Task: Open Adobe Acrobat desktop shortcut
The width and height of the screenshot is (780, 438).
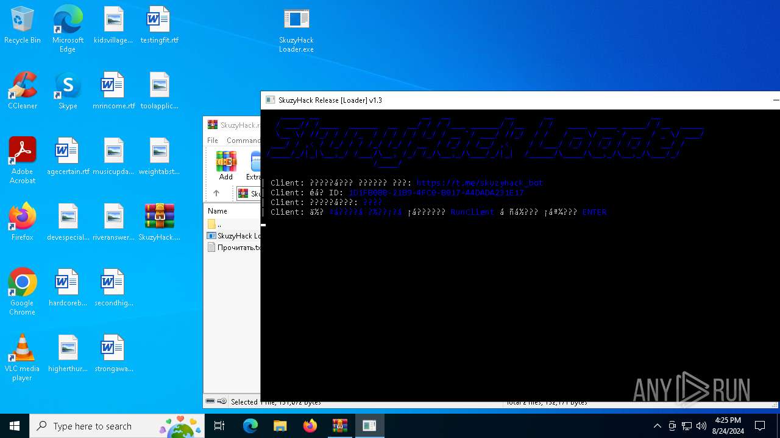Action: [23, 161]
